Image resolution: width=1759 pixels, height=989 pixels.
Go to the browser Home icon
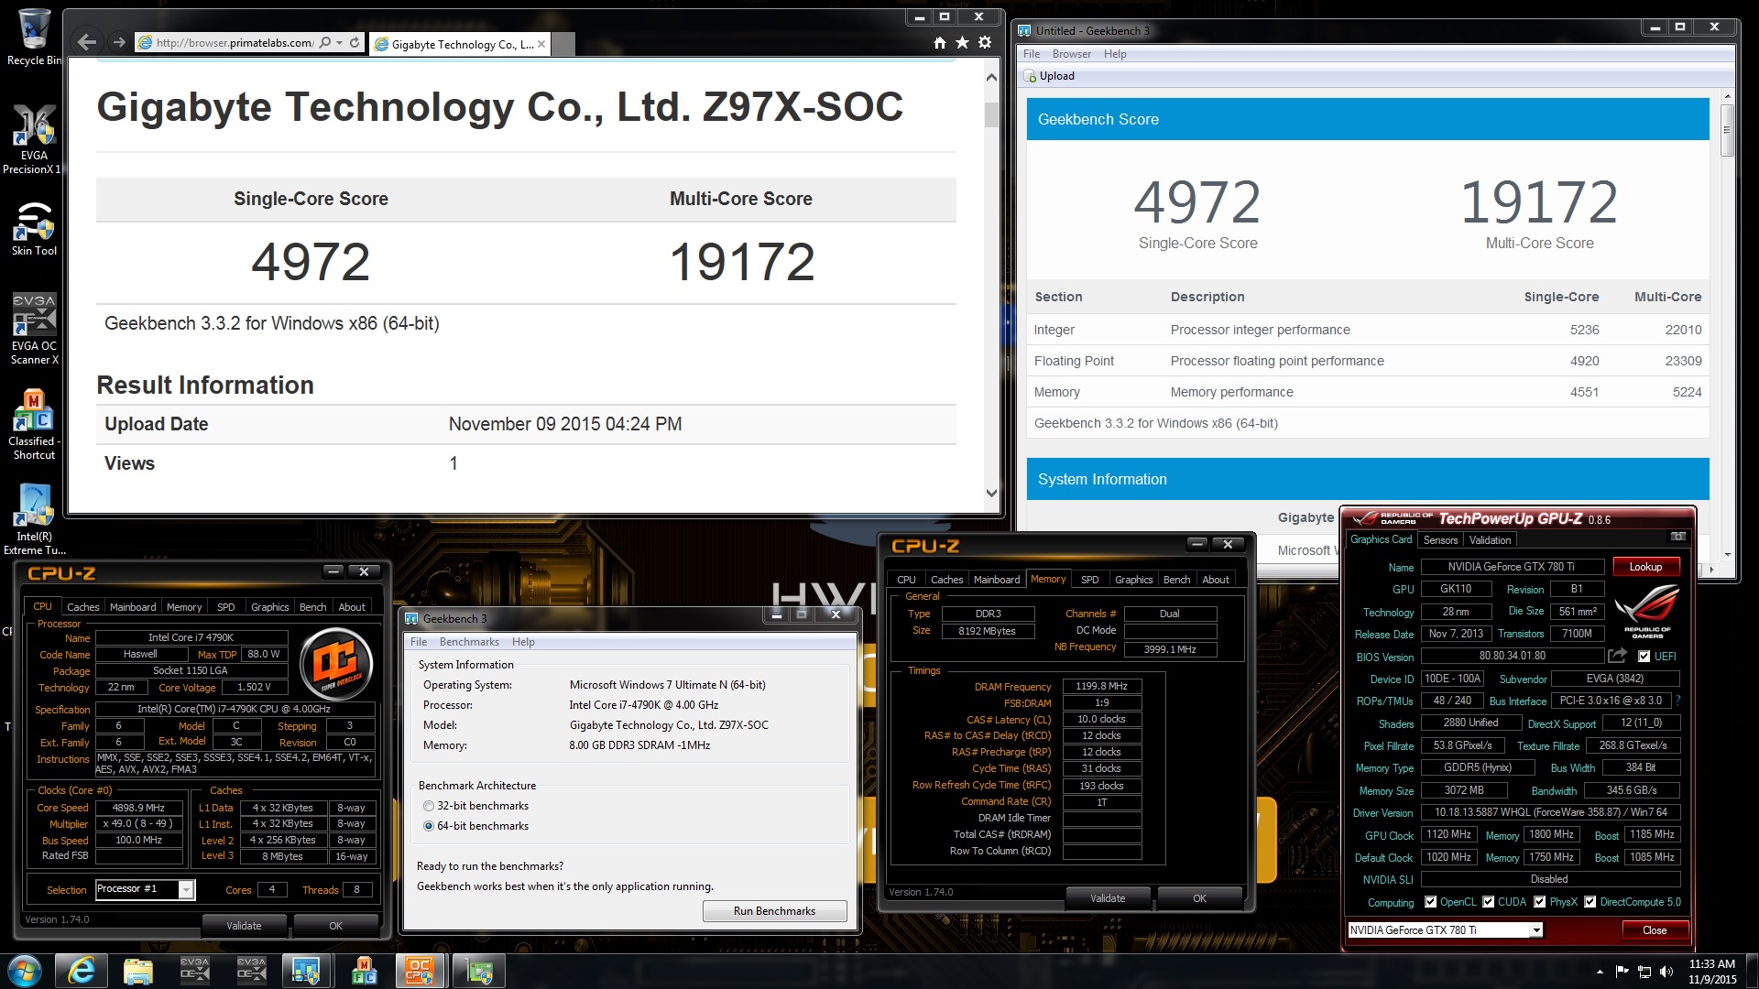click(x=939, y=43)
